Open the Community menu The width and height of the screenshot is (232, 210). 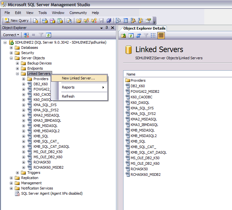point(78,13)
